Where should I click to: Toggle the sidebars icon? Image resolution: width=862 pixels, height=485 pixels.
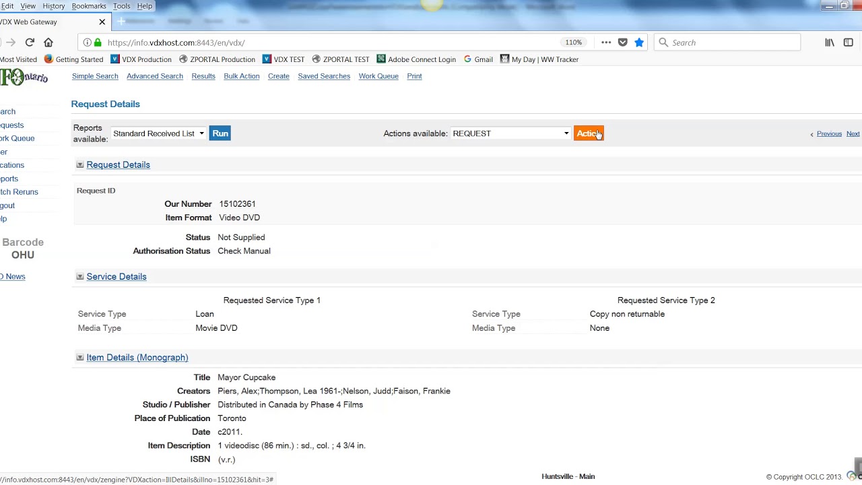849,42
